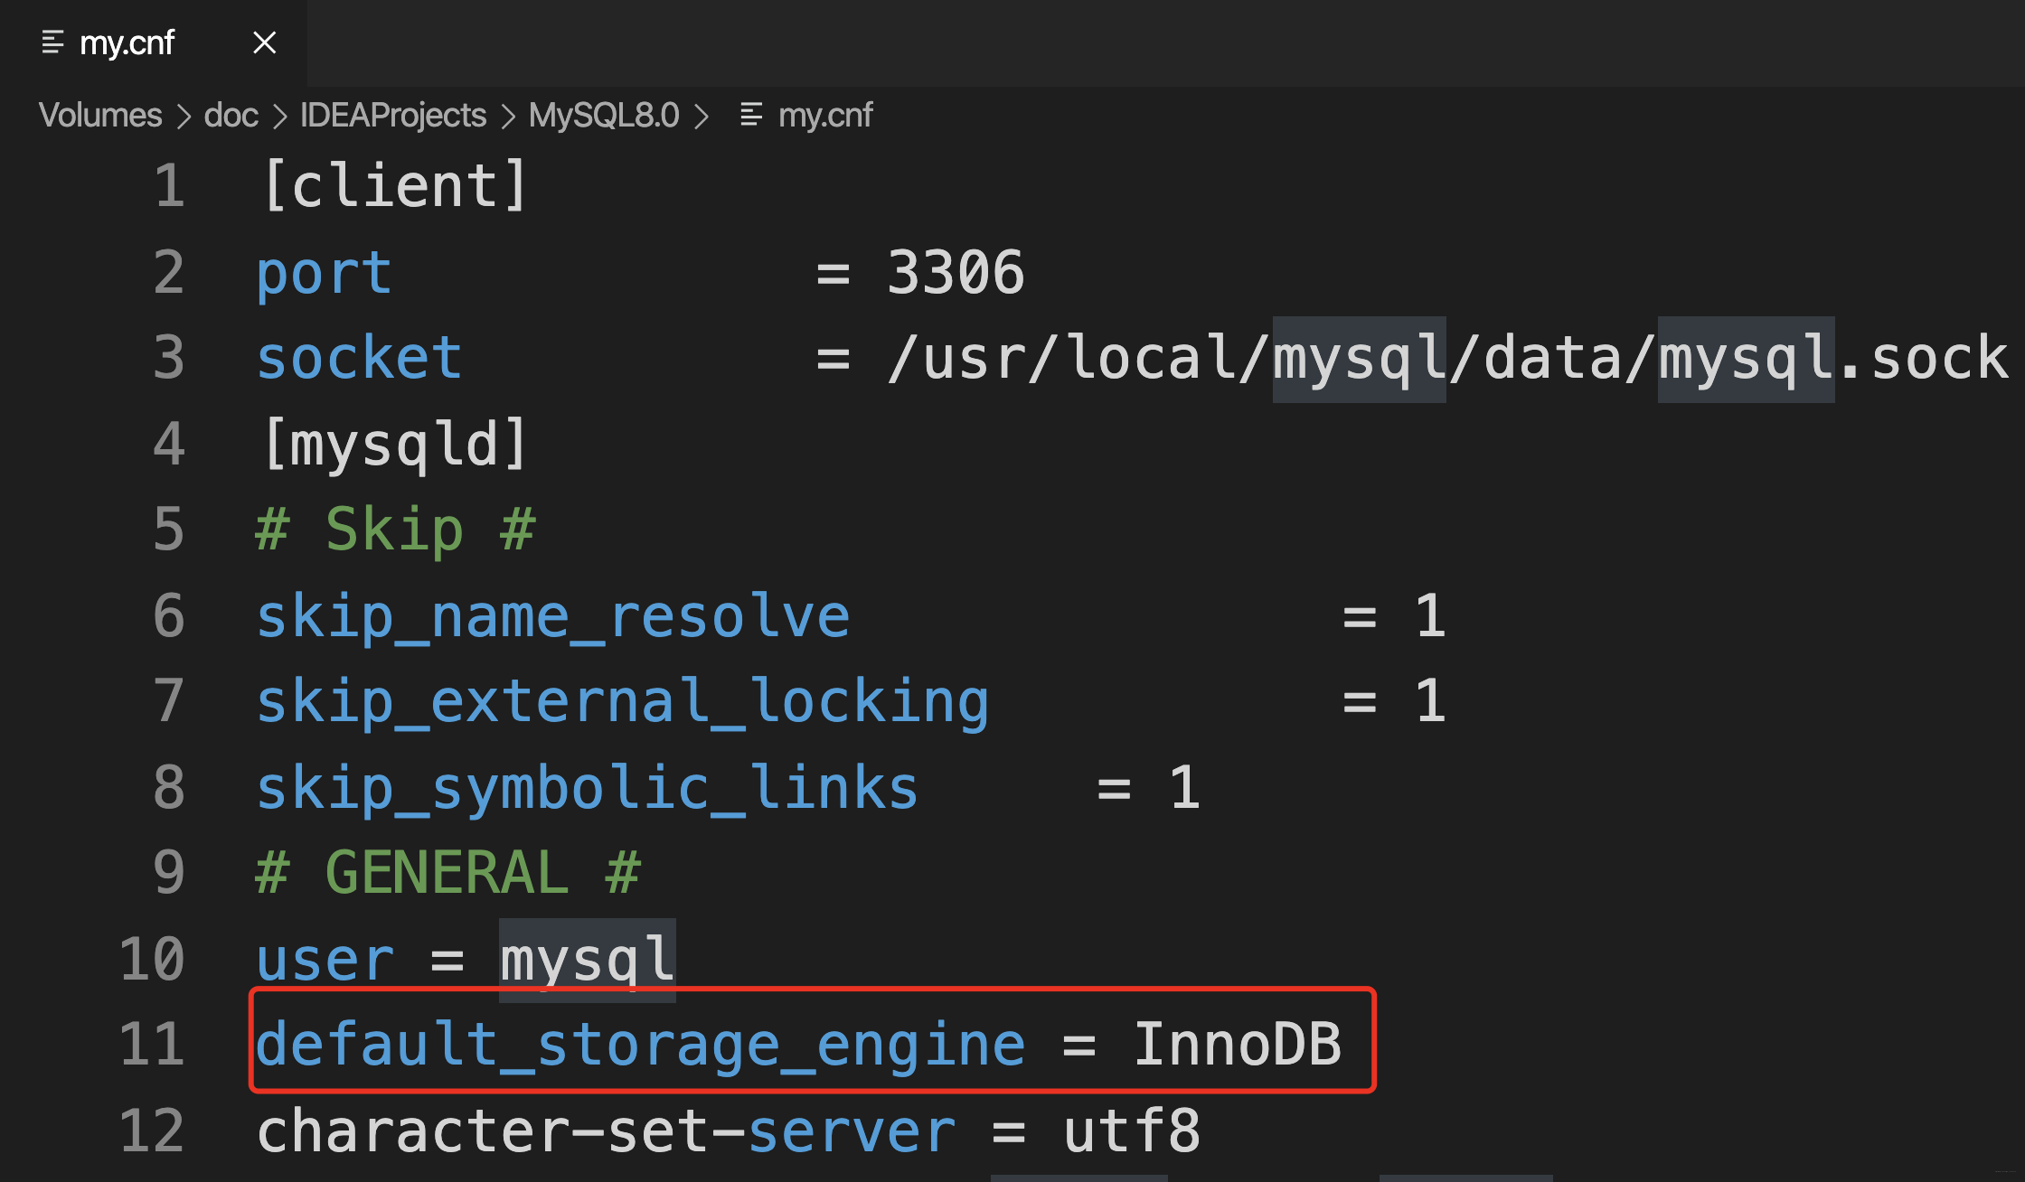Click the skip_name_resolve setting key
This screenshot has height=1182, width=2025.
click(x=552, y=616)
